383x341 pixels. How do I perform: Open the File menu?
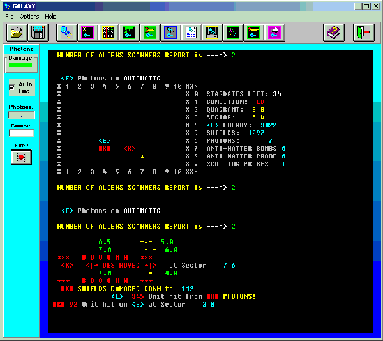[10, 17]
